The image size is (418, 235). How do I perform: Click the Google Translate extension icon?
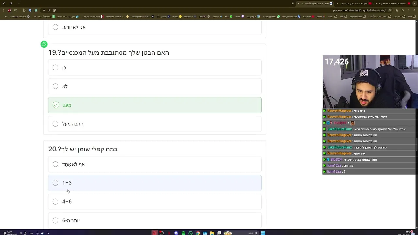tap(30, 10)
